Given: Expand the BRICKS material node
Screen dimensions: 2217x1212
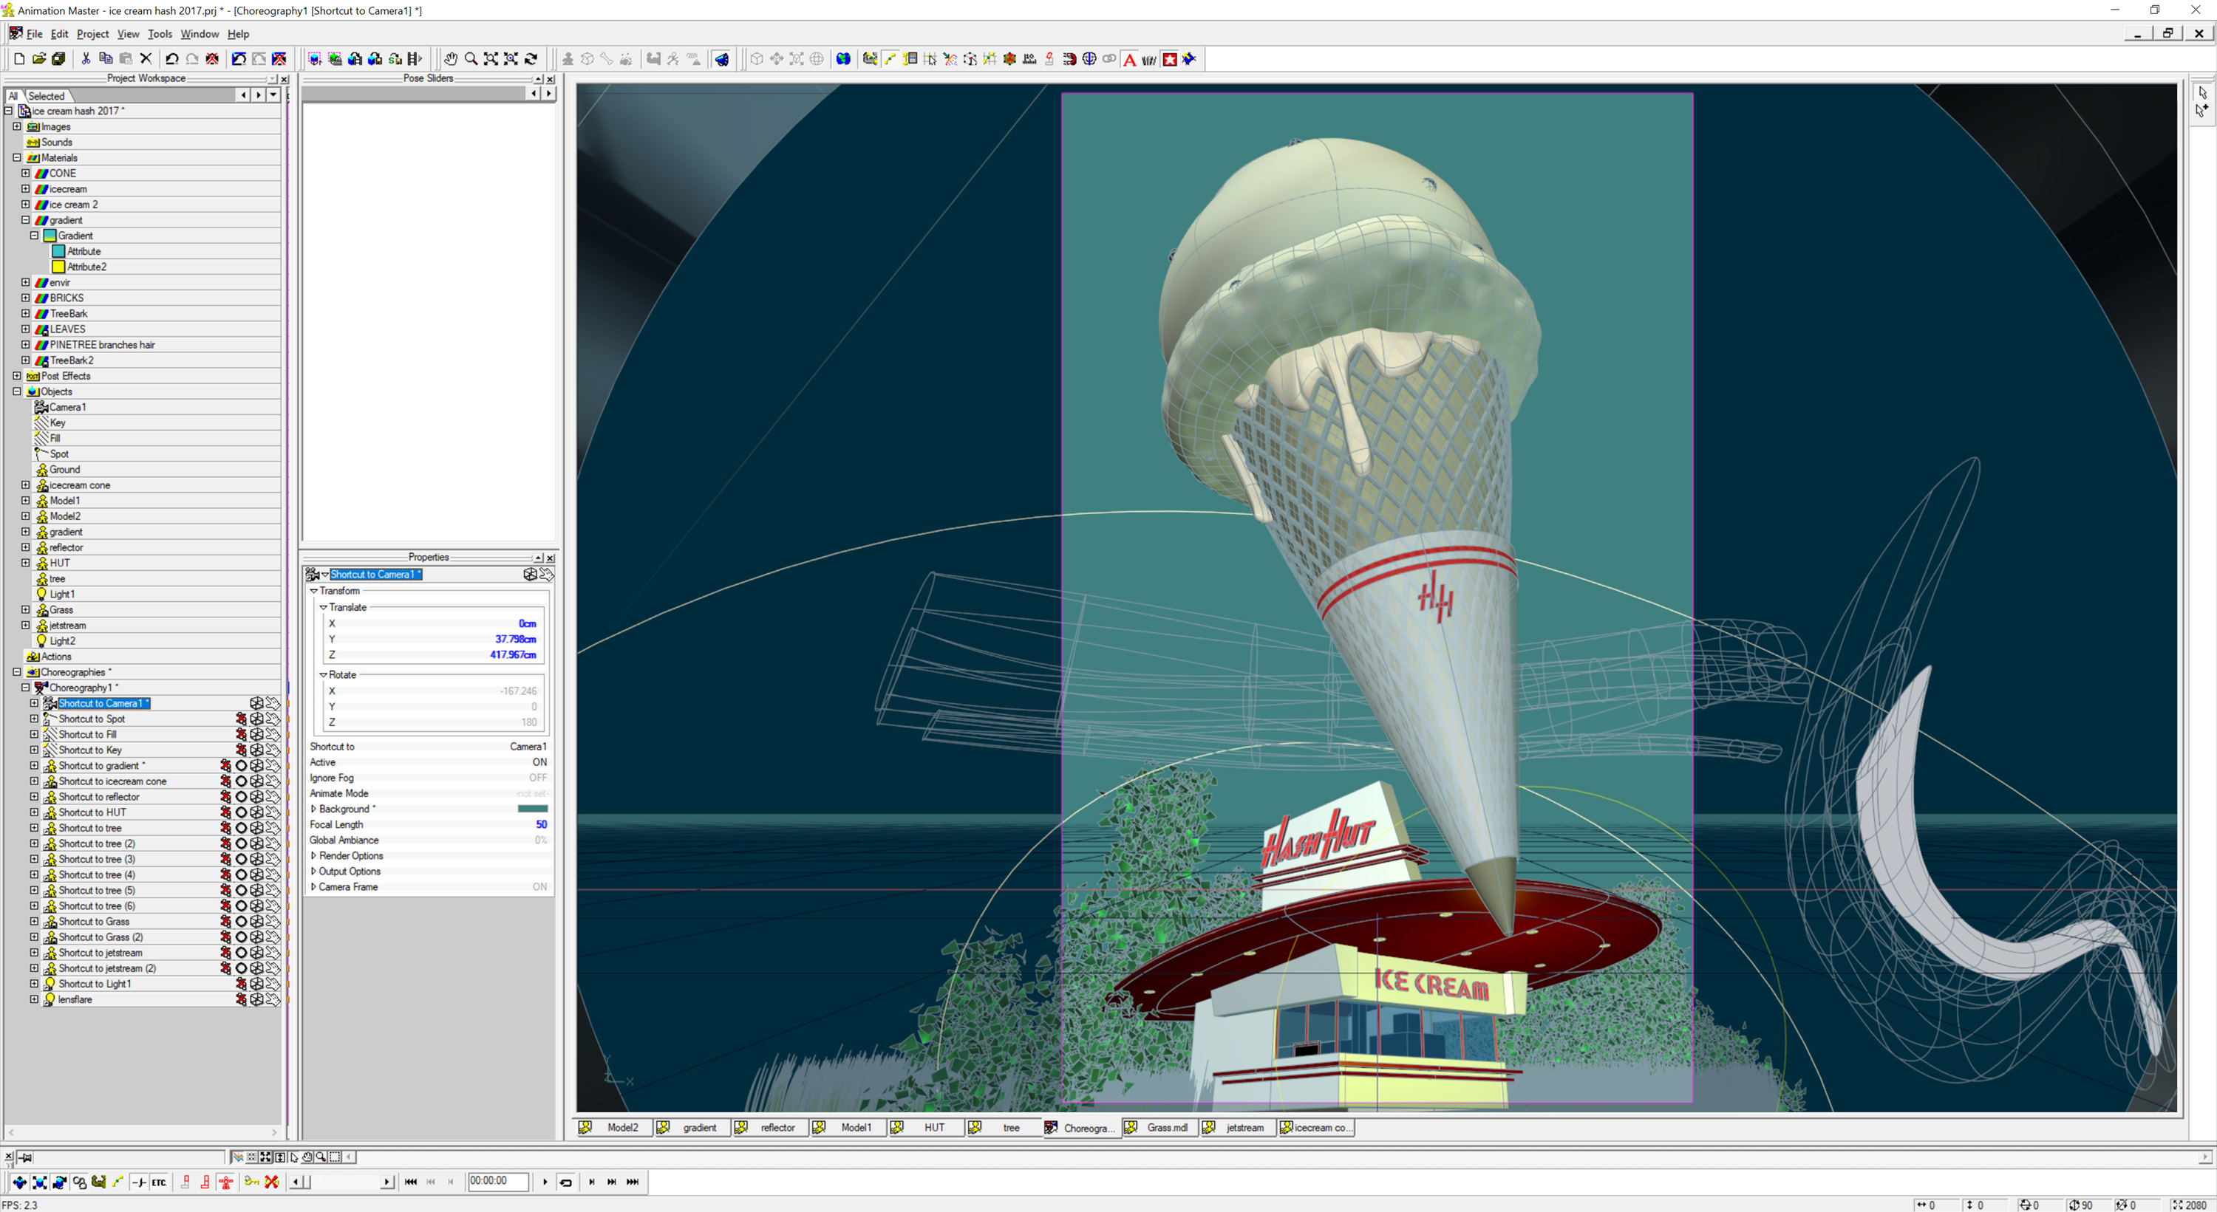Looking at the screenshot, I should click(26, 298).
